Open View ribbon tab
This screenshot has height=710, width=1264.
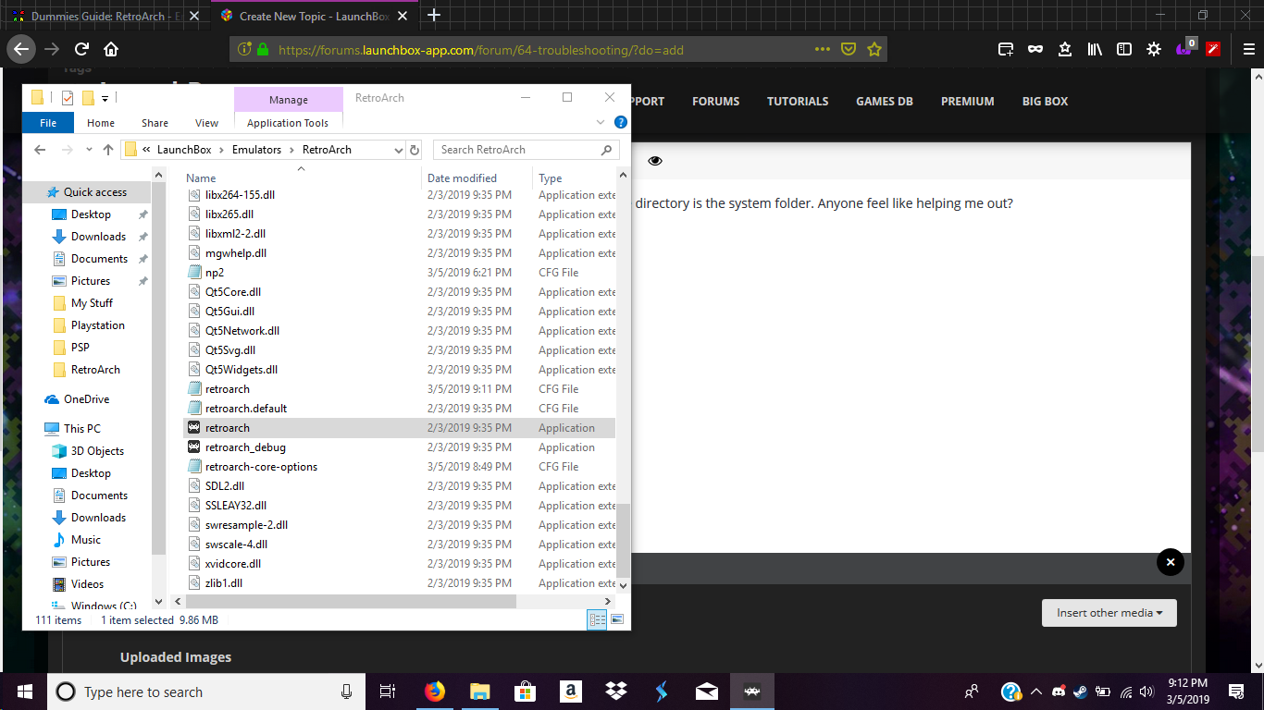point(206,123)
